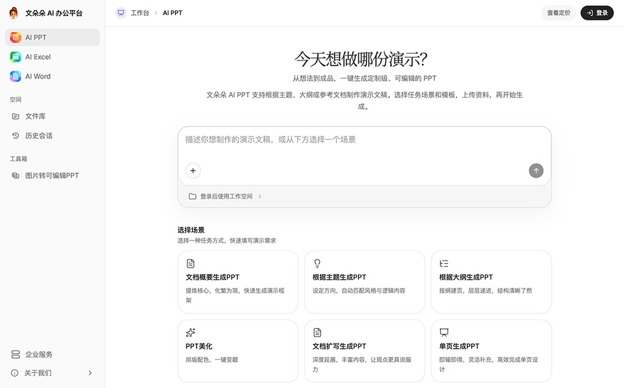Screen dimensions: 624x388
Task: Click the PPT美化 sparkle icon
Action: pos(190,333)
